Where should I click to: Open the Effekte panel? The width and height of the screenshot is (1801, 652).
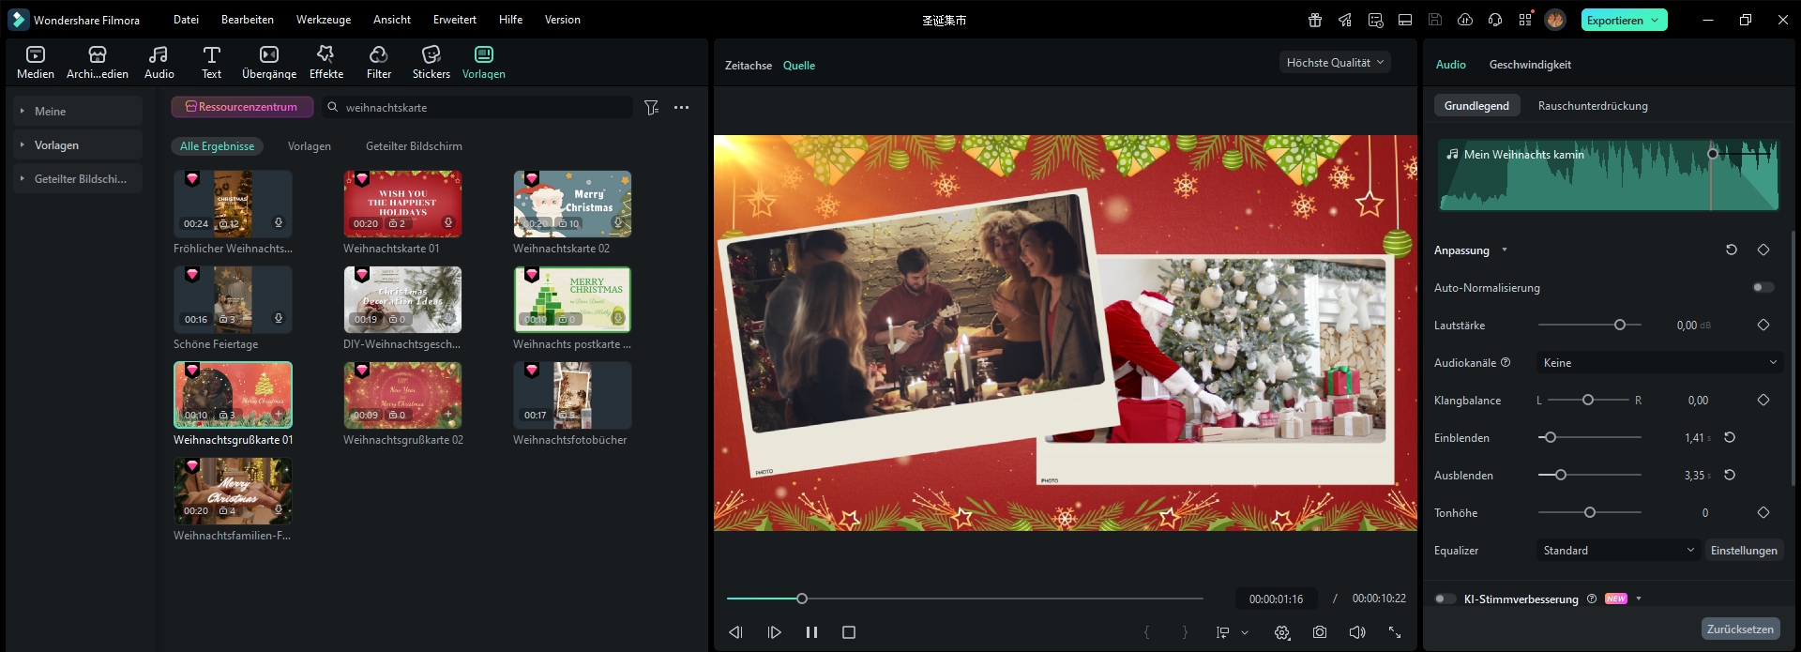pyautogui.click(x=325, y=62)
